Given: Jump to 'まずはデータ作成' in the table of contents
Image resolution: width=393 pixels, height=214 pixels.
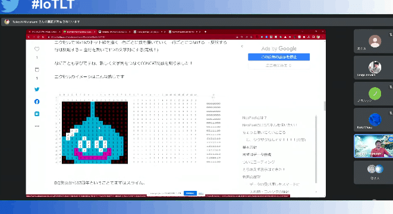Looking at the screenshot, I should pos(257,155).
